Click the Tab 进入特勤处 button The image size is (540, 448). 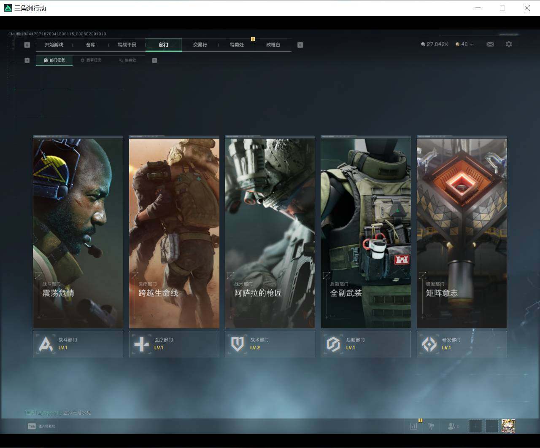point(41,426)
